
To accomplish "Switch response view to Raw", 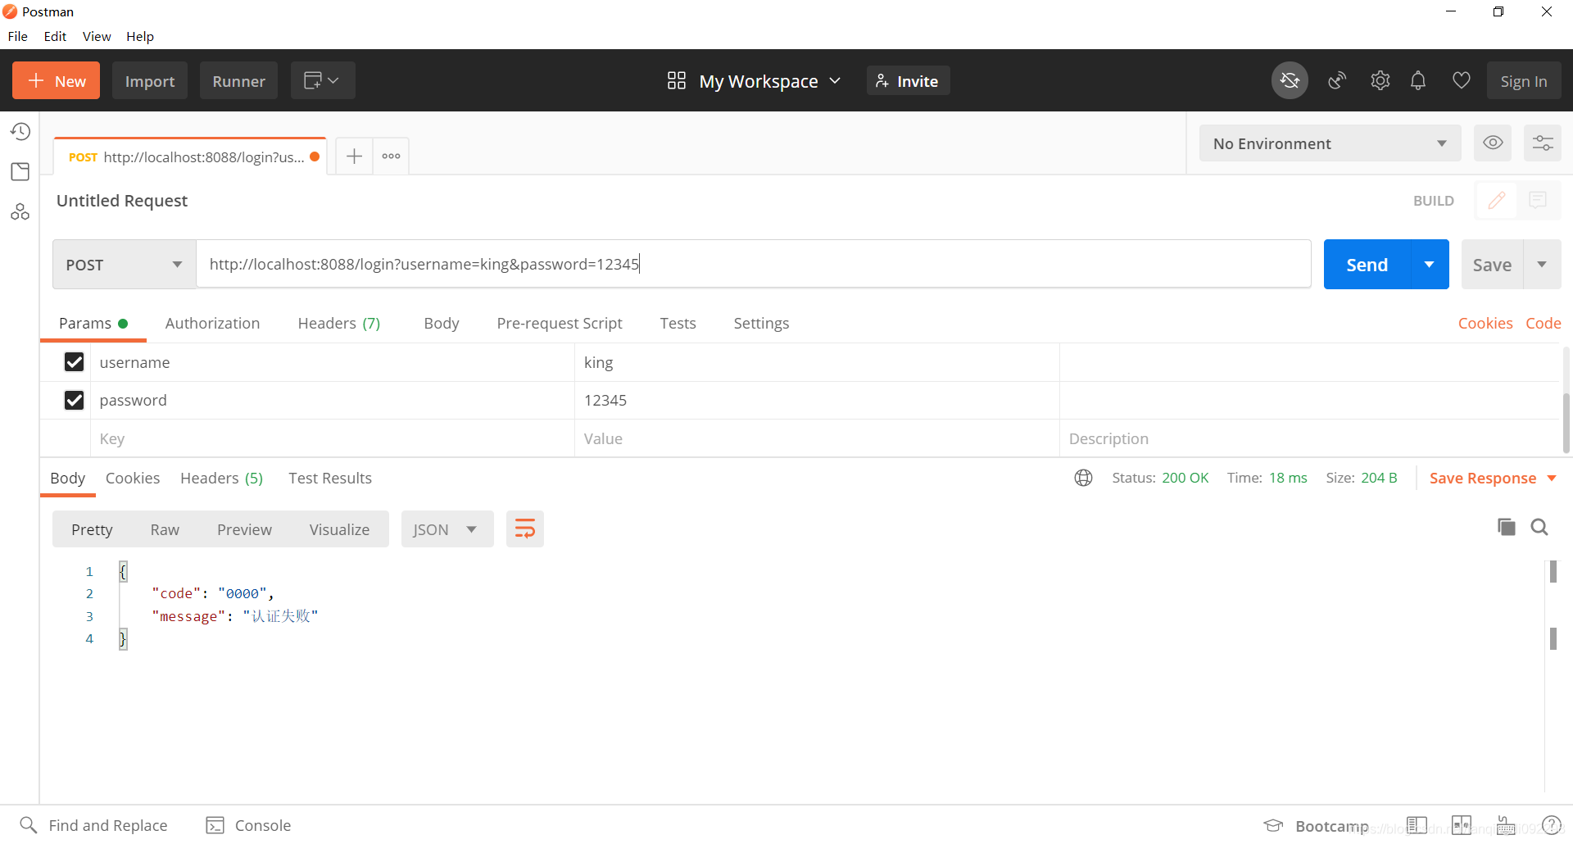I will tap(165, 529).
